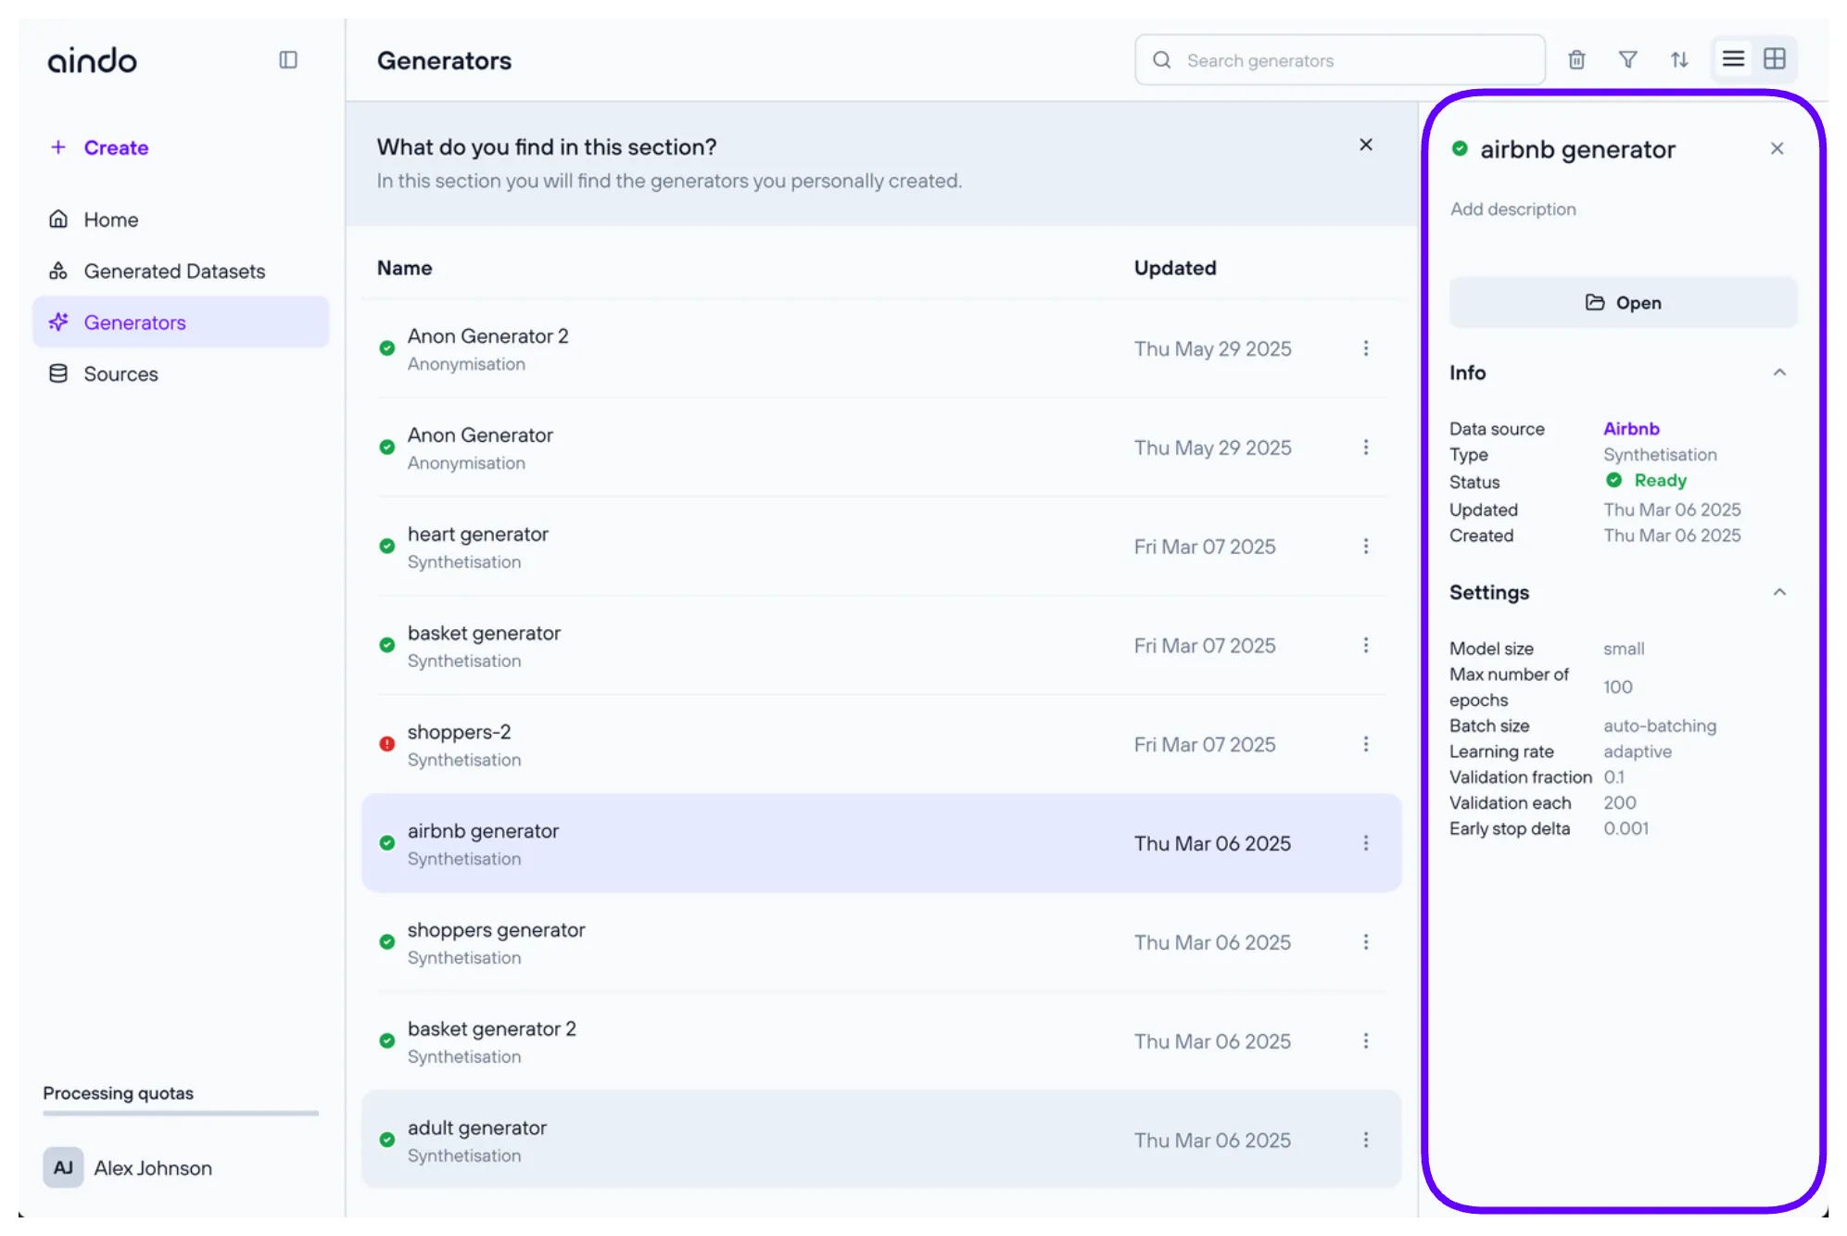Open Anon Generator 2 kebab menu
Viewport: 1847px width, 1236px height.
coord(1366,348)
